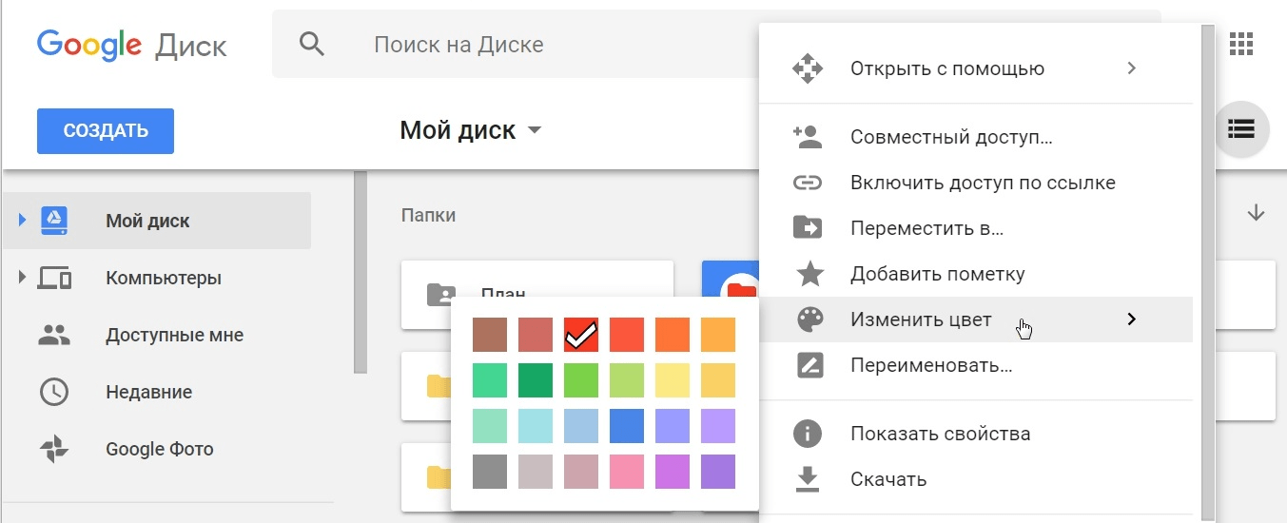Pick the pale cyan color swatch
Screen dimensions: 1287x523
(x=536, y=426)
